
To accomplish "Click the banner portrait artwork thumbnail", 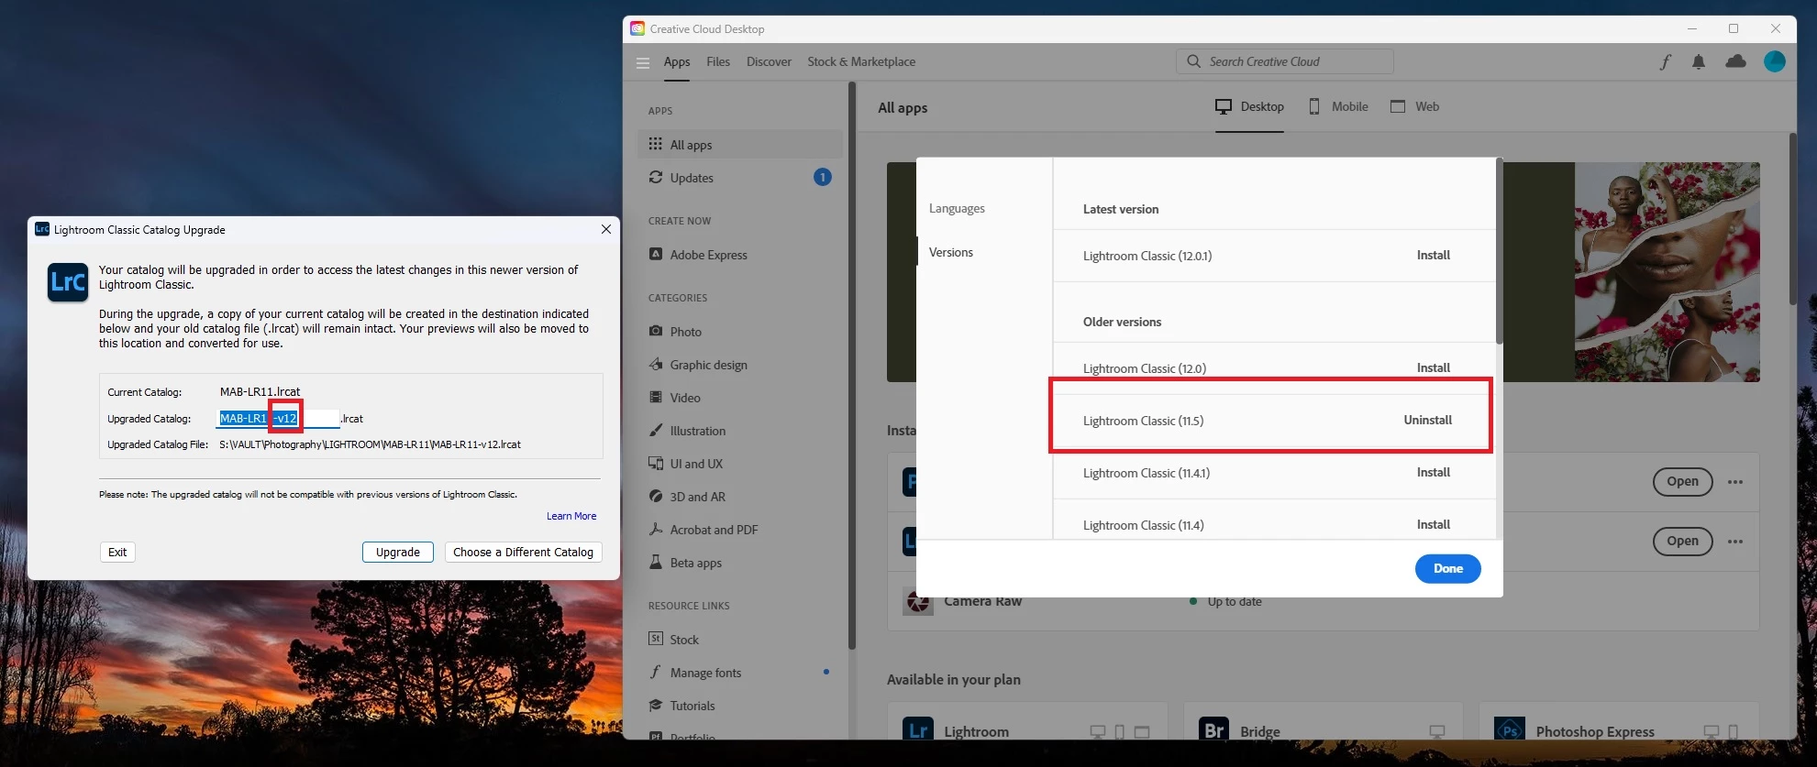I will pyautogui.click(x=1667, y=272).
